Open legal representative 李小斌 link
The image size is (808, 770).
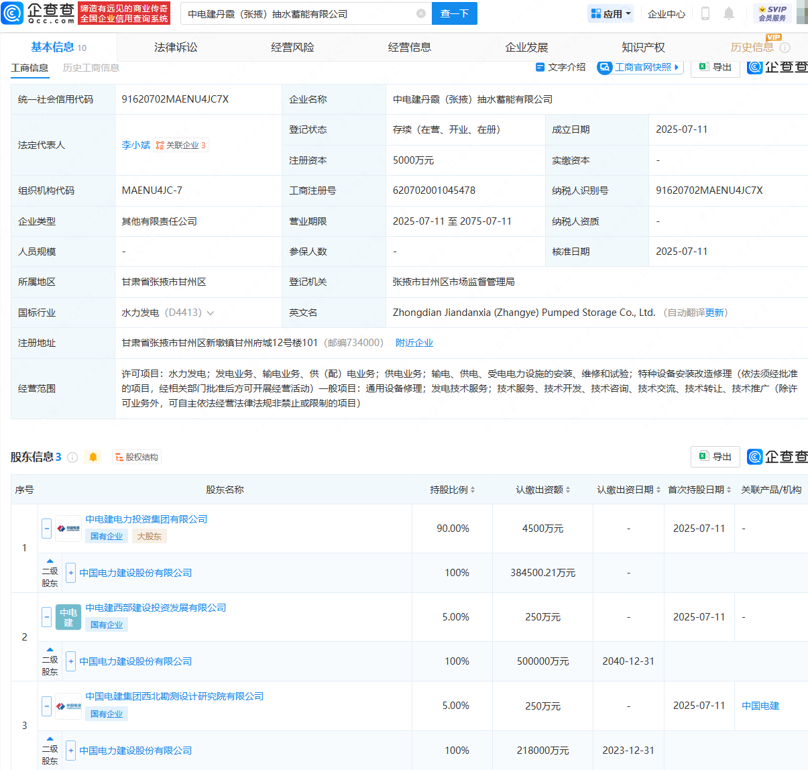click(135, 145)
